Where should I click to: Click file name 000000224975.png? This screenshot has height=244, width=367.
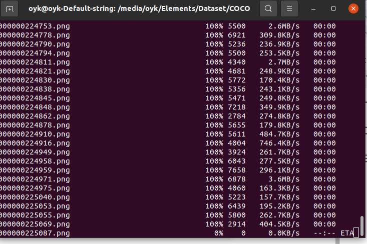click(35, 188)
